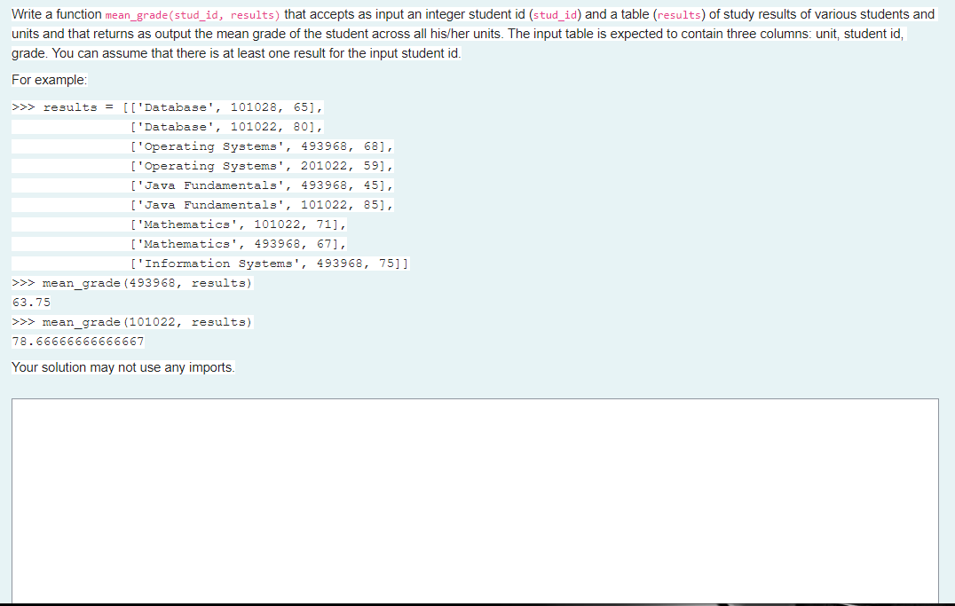Image resolution: width=955 pixels, height=606 pixels.
Task: Click the call '>>> mean_grade(101022, results)'
Action: [x=132, y=321]
